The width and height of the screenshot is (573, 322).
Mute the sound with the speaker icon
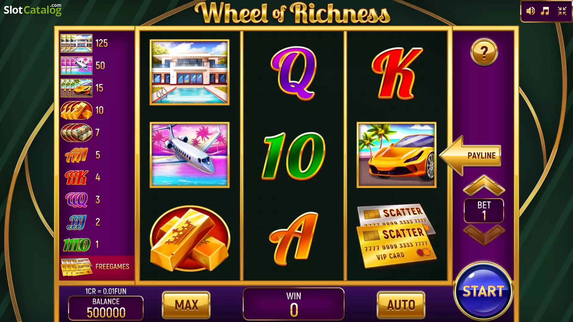(530, 11)
